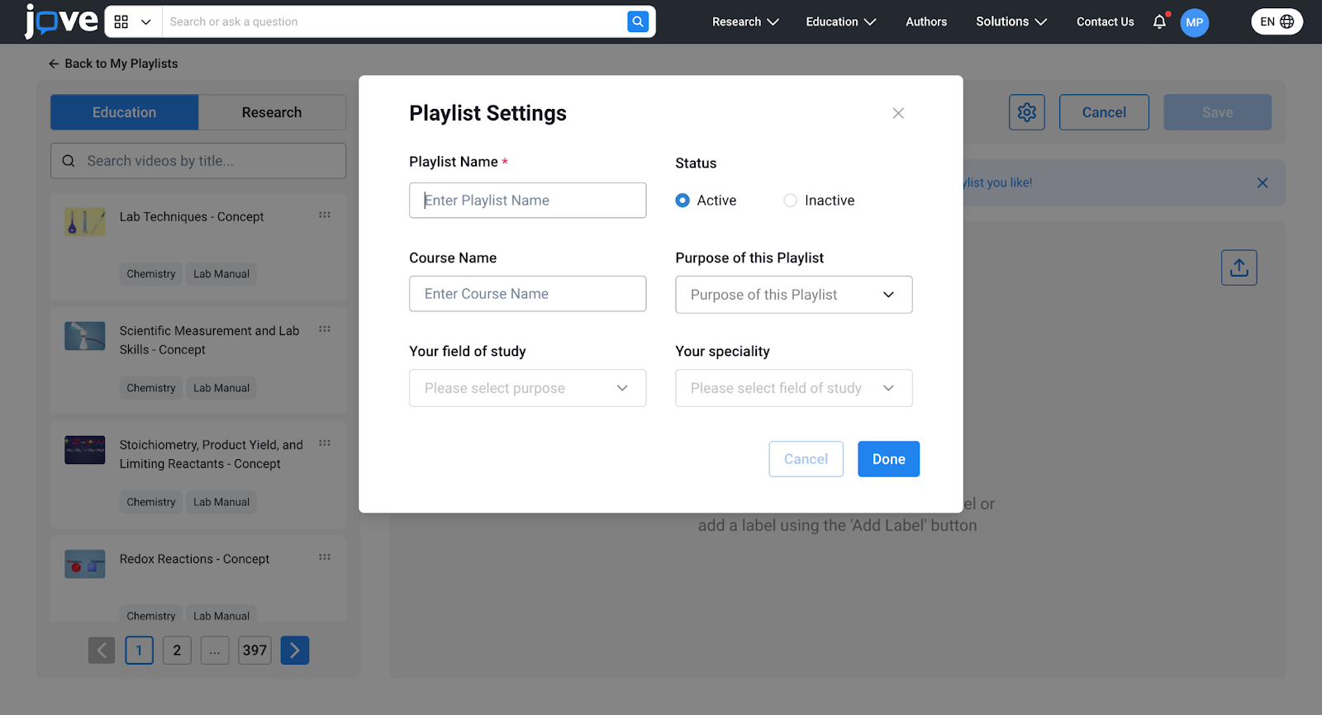1322x715 pixels.
Task: Click Cancel in the Playlist Settings dialog
Action: (x=806, y=459)
